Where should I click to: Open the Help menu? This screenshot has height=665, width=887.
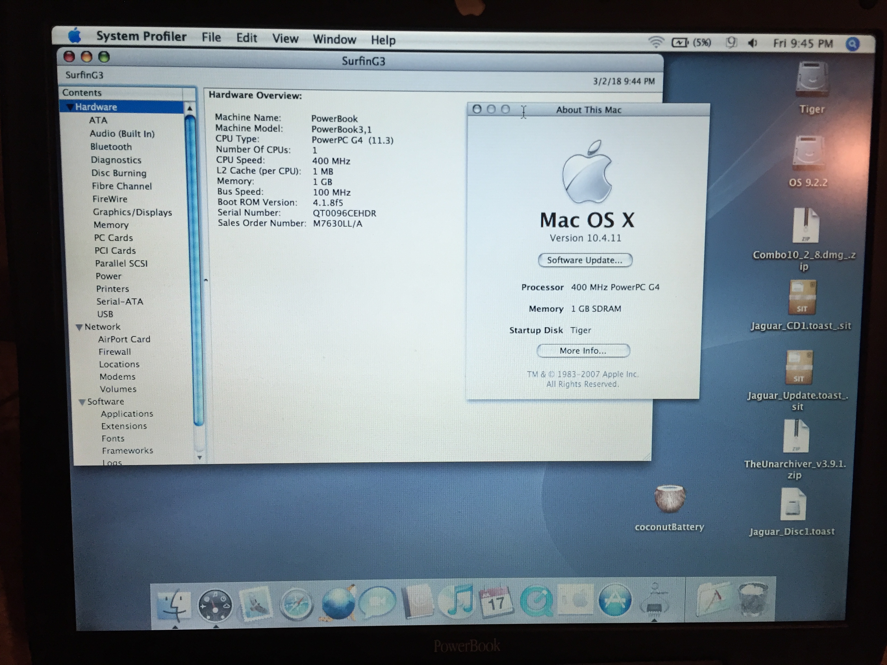(x=383, y=40)
